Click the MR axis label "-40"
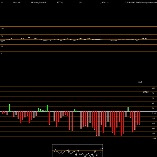This screenshot has height=157, width=157. (153, 123)
